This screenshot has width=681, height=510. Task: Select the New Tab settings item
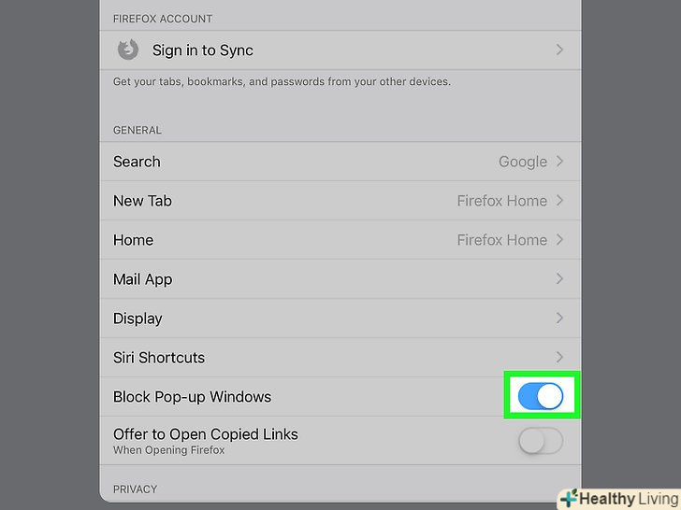340,200
